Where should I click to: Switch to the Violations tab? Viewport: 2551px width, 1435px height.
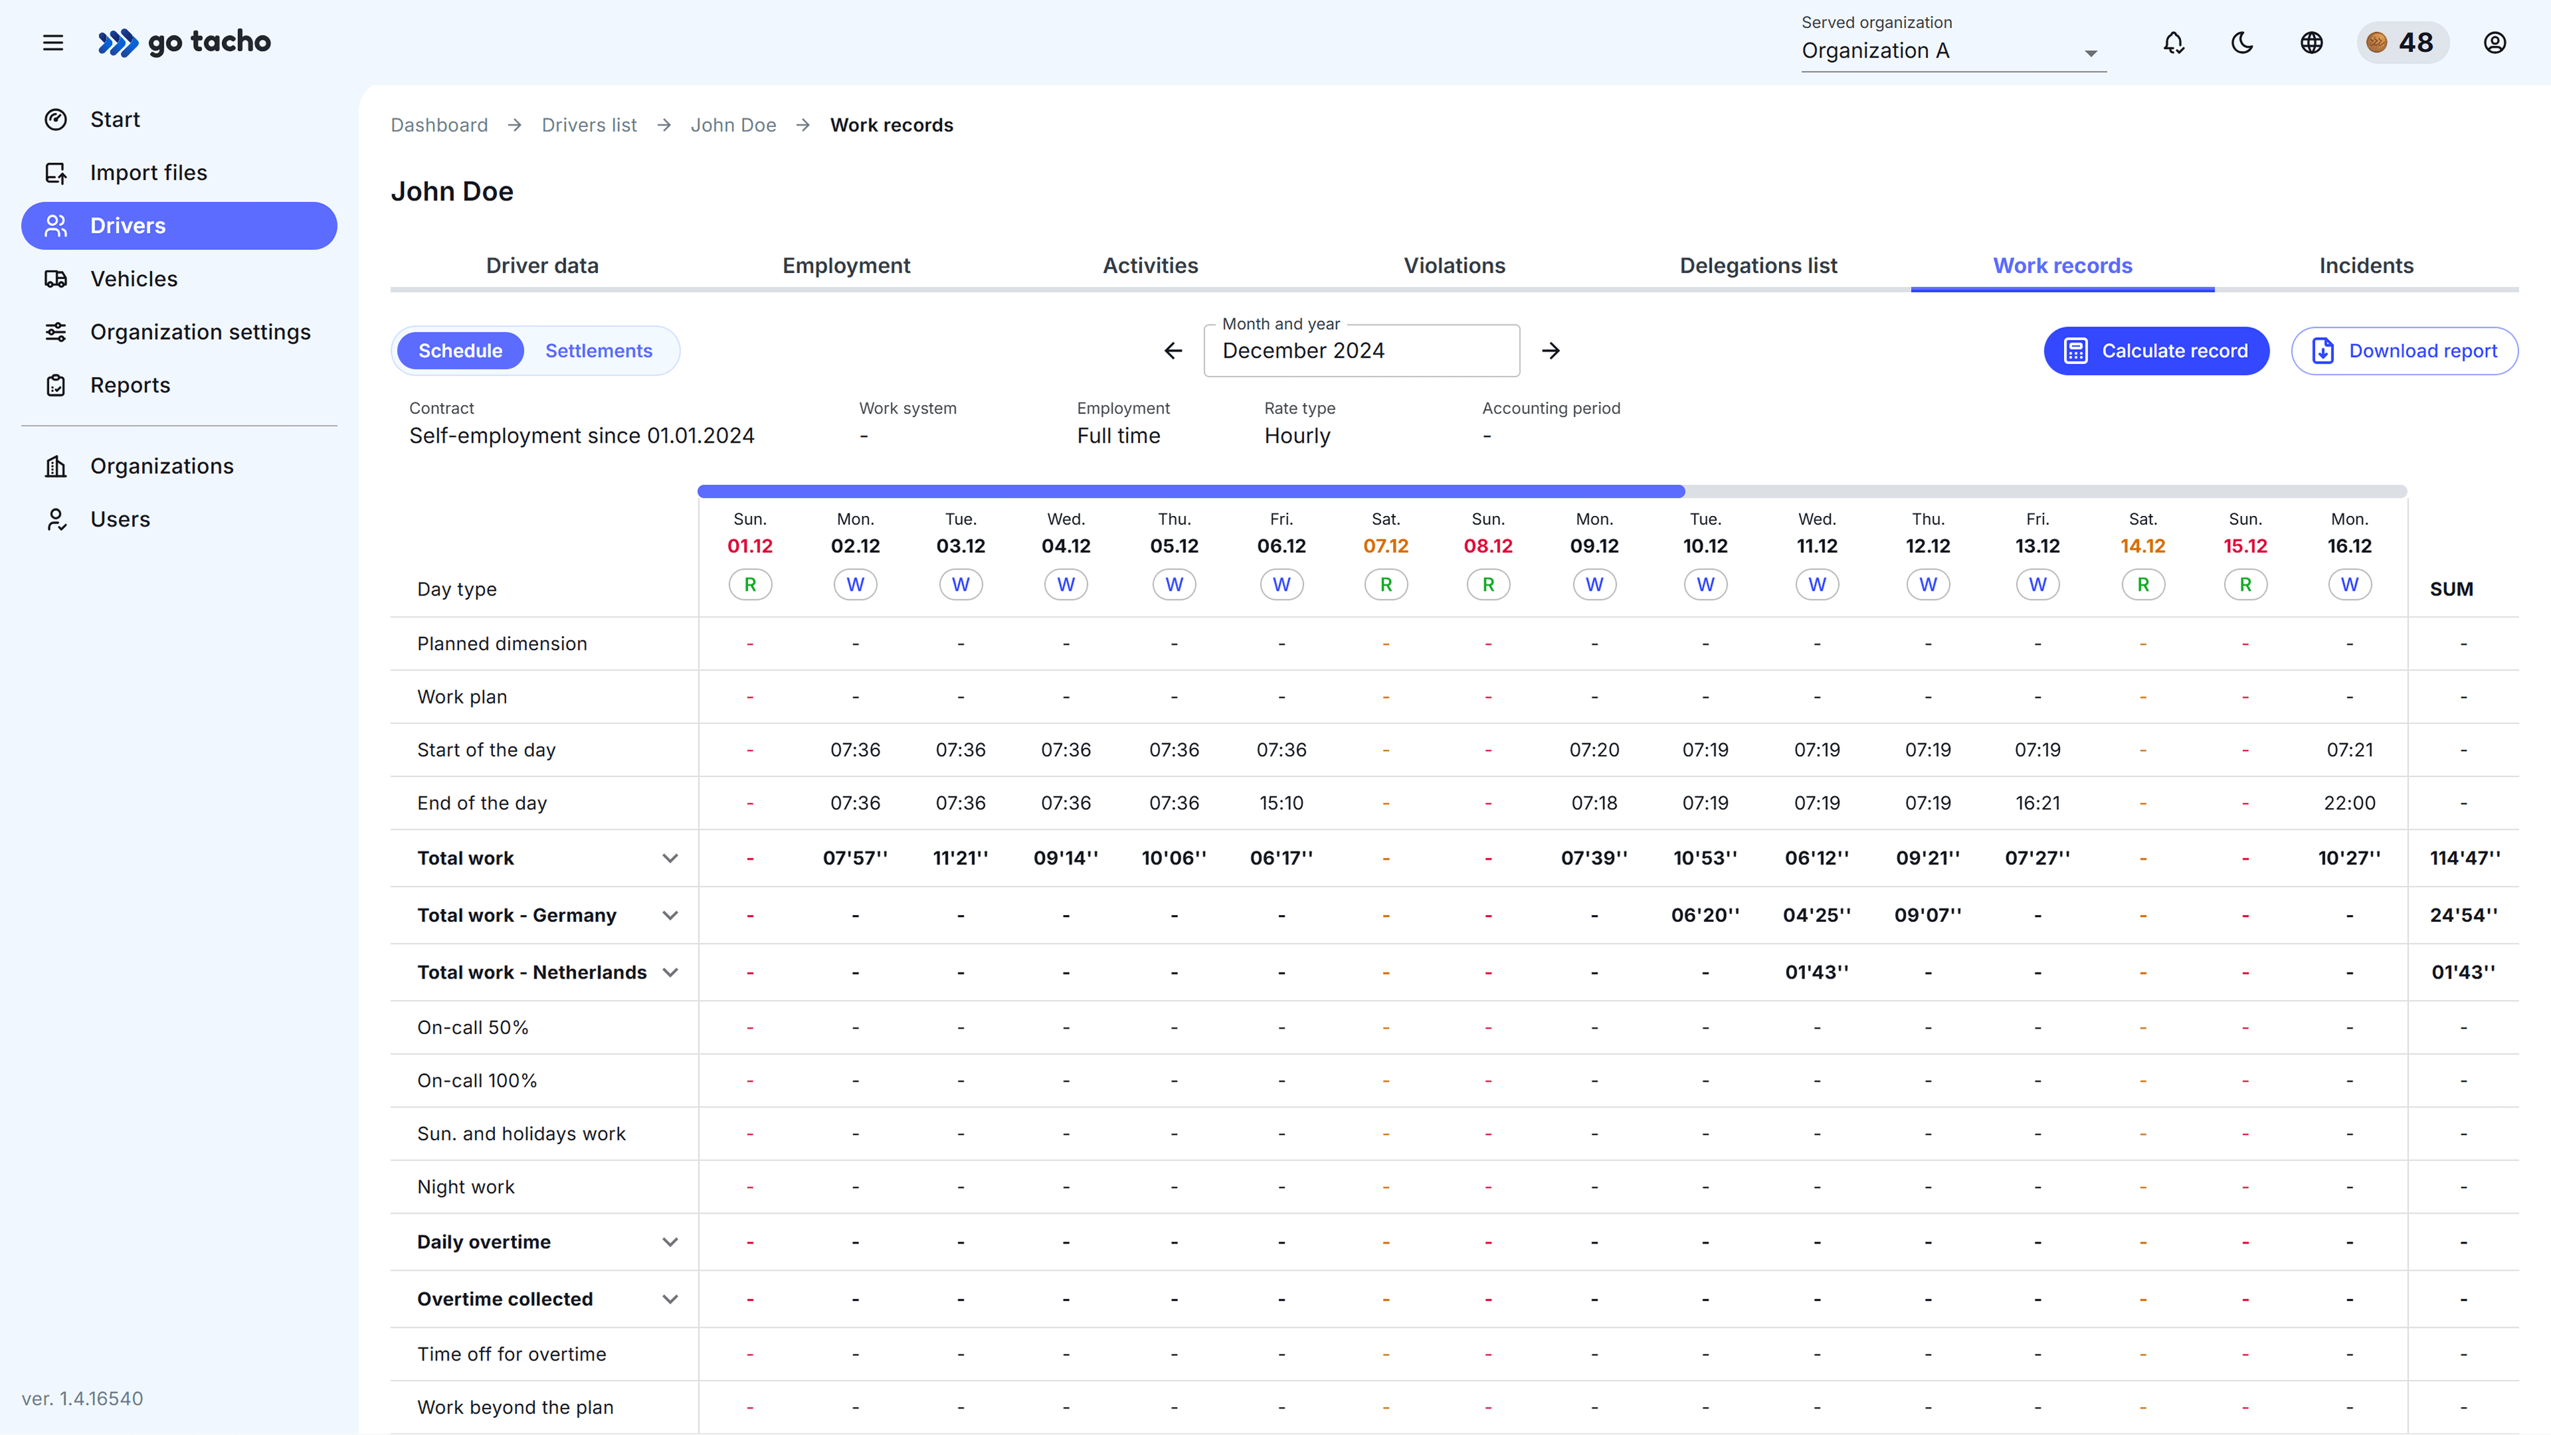1454,265
